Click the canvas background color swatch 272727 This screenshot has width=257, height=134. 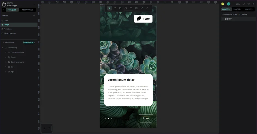pos(223,19)
